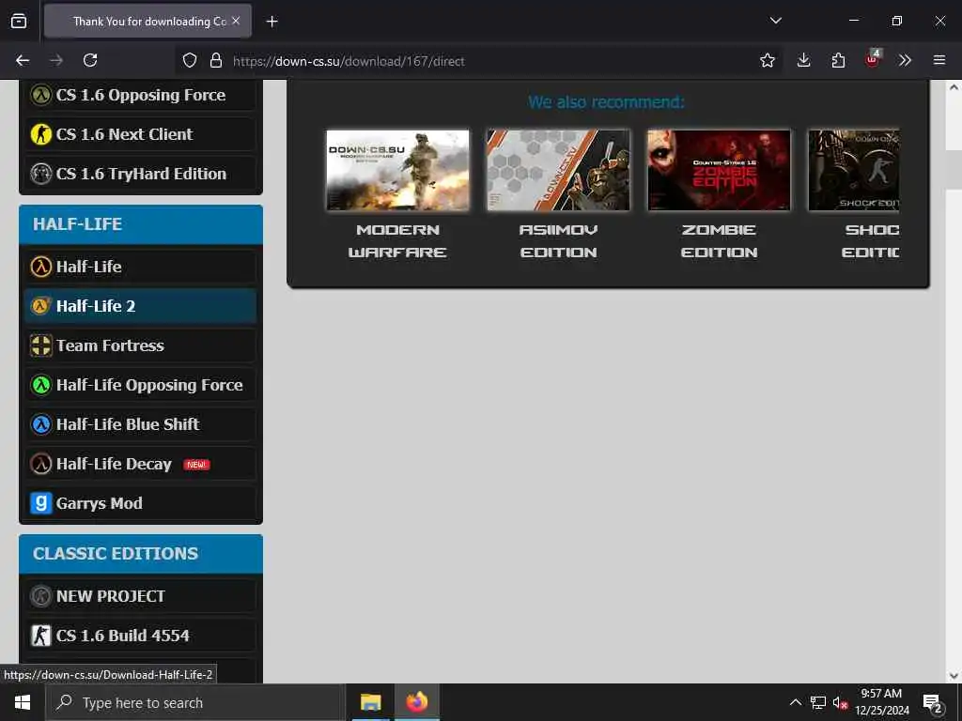Open the Shock Edition thumbnail image
The width and height of the screenshot is (962, 721).
coord(854,170)
